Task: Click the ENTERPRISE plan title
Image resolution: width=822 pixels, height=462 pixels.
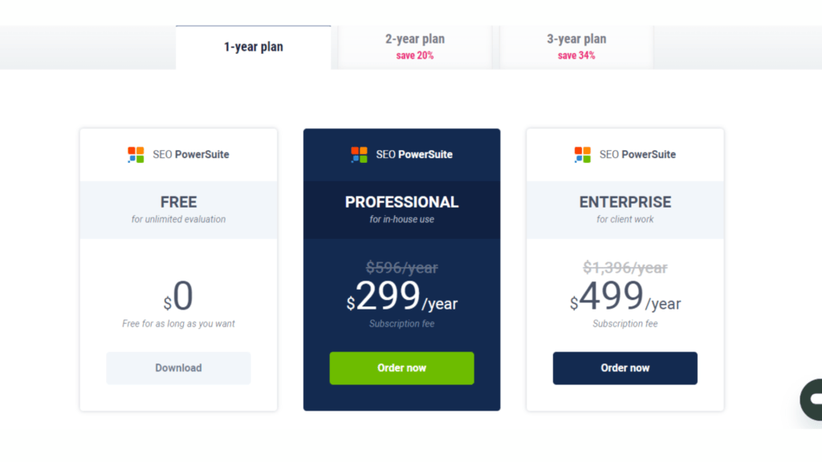Action: click(625, 202)
